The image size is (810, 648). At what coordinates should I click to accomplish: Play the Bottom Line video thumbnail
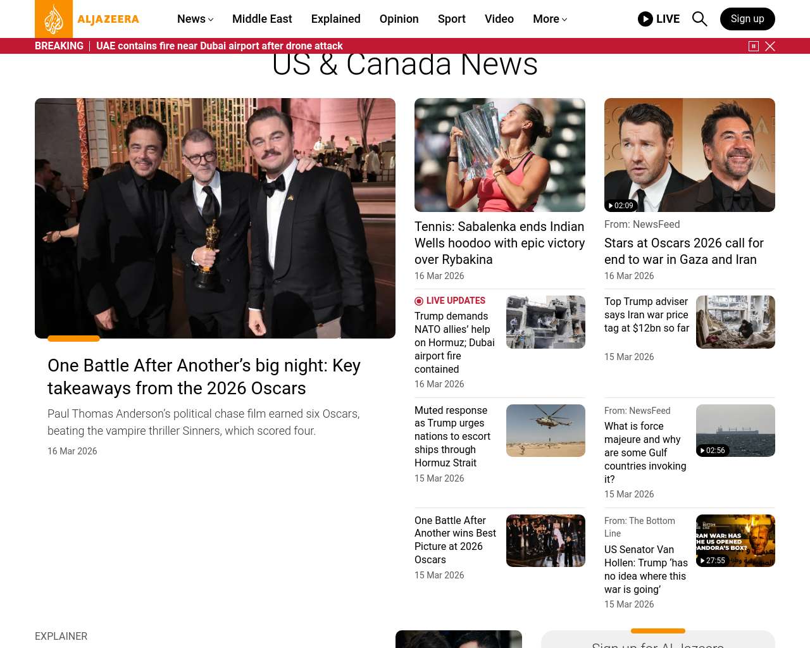[735, 540]
